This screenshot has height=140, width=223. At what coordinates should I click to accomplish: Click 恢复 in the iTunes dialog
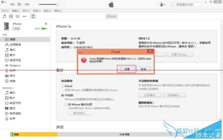click(x=127, y=69)
